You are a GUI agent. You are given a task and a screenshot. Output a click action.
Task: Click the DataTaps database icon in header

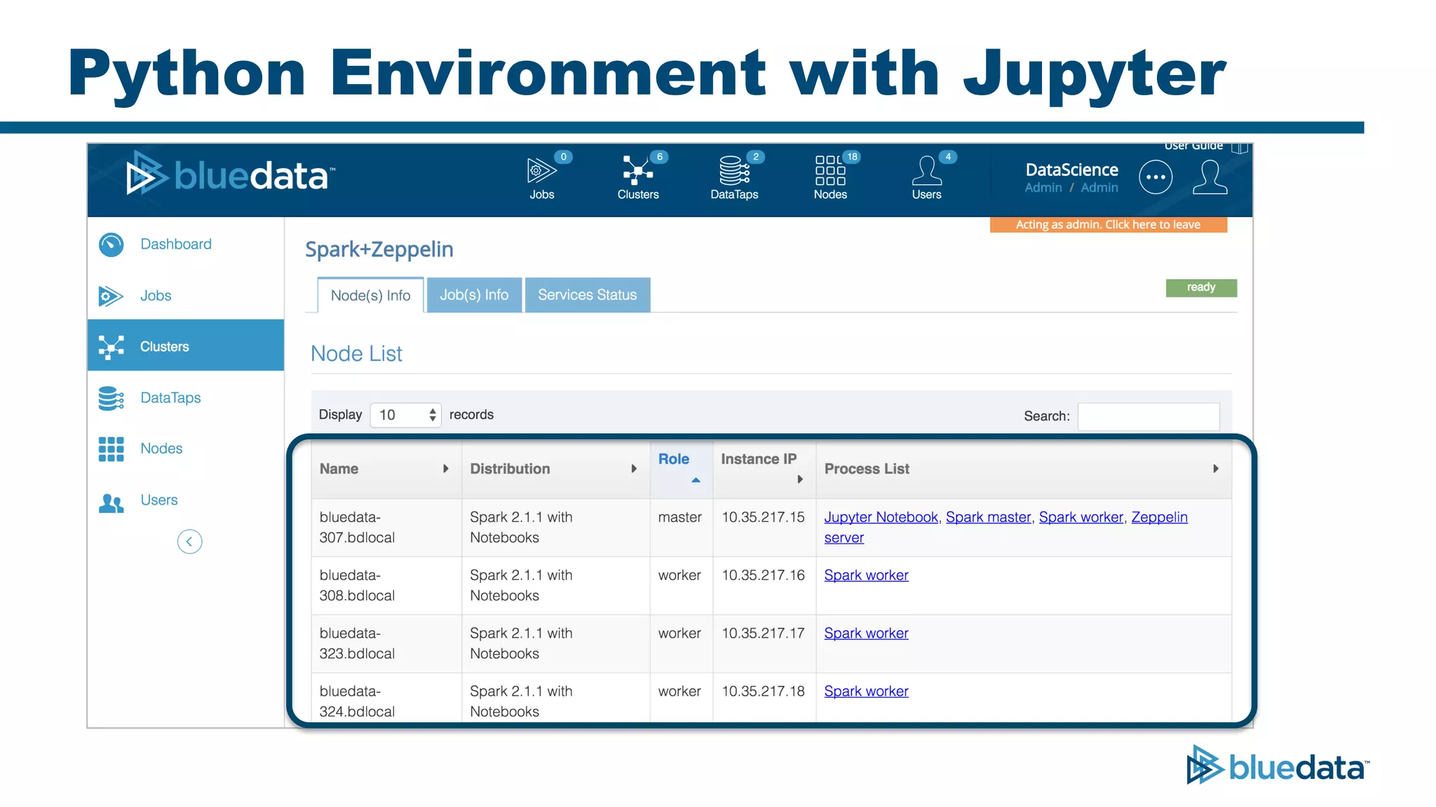(x=733, y=171)
